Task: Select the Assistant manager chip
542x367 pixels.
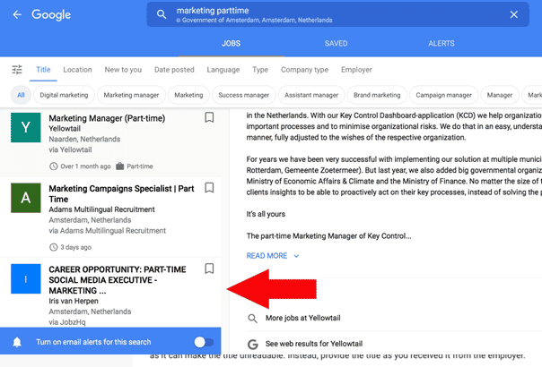Action: point(311,95)
